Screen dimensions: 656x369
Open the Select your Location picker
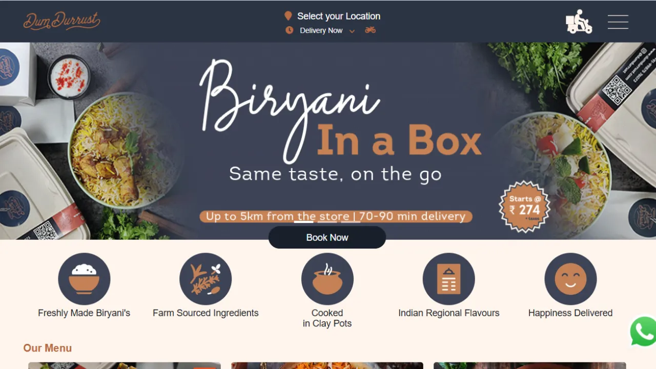[x=339, y=16]
